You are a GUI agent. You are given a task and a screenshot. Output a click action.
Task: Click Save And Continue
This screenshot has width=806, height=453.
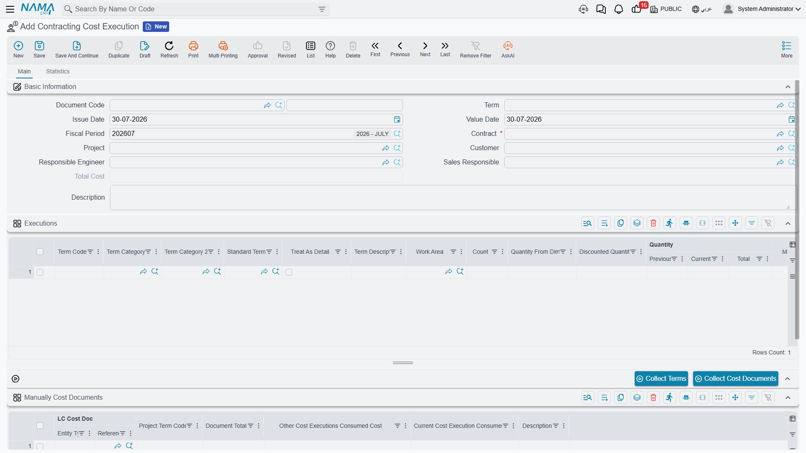[77, 49]
